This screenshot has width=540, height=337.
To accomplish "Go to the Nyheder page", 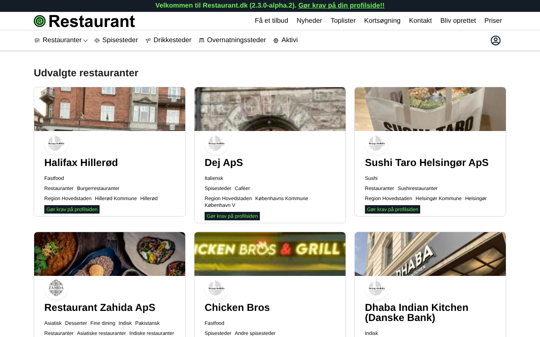I will (309, 21).
